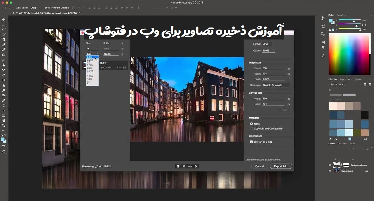Select the Horizontal Type tool
The width and height of the screenshot is (374, 201).
4,105
